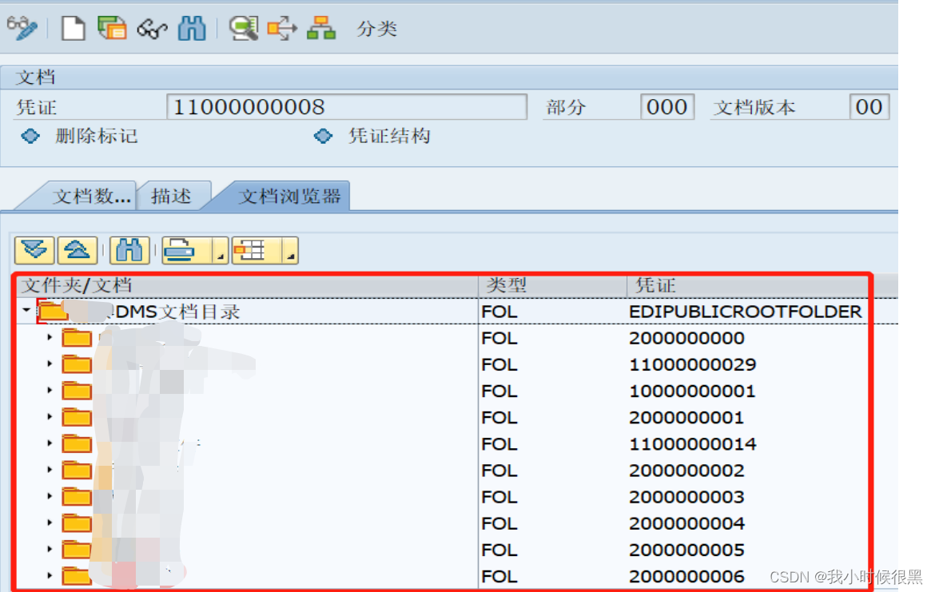Screen dimensions: 935x592
Task: Click the 凭证结构 expand control
Action: tap(323, 136)
